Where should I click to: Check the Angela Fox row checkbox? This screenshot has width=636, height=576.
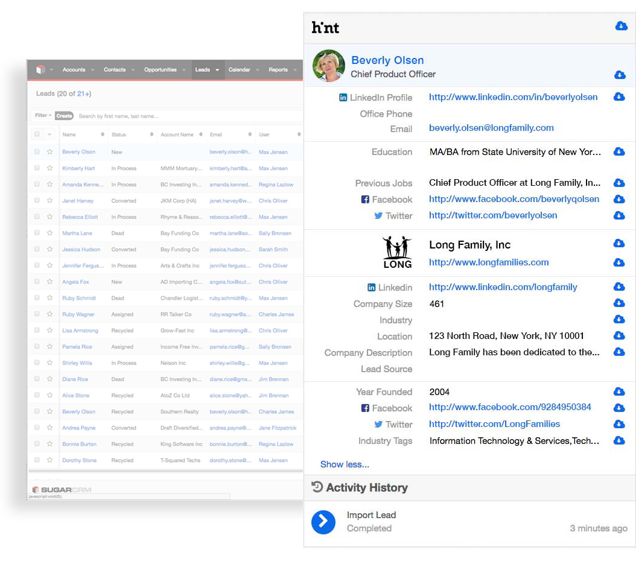point(37,281)
